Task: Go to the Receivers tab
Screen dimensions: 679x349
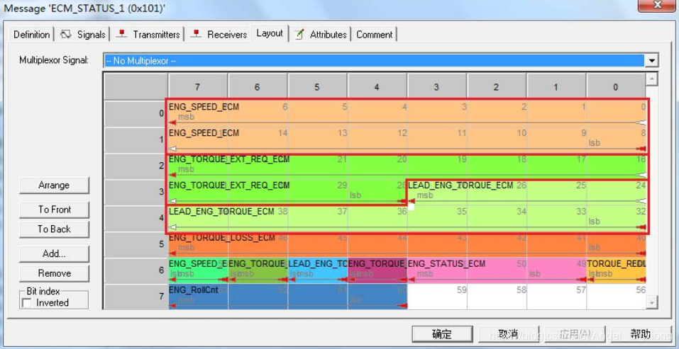Action: (x=219, y=35)
